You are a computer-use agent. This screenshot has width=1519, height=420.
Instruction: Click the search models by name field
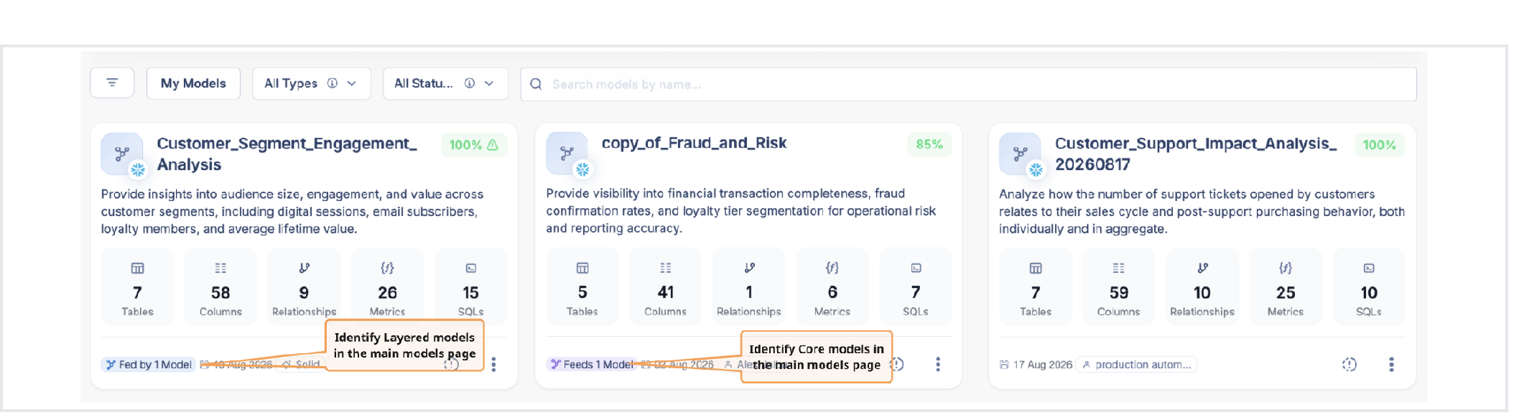click(968, 84)
